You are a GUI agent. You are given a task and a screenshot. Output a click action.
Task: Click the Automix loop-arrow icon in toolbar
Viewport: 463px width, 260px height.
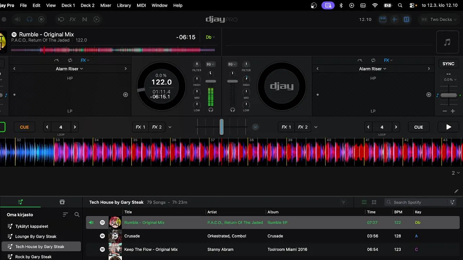pyautogui.click(x=61, y=19)
